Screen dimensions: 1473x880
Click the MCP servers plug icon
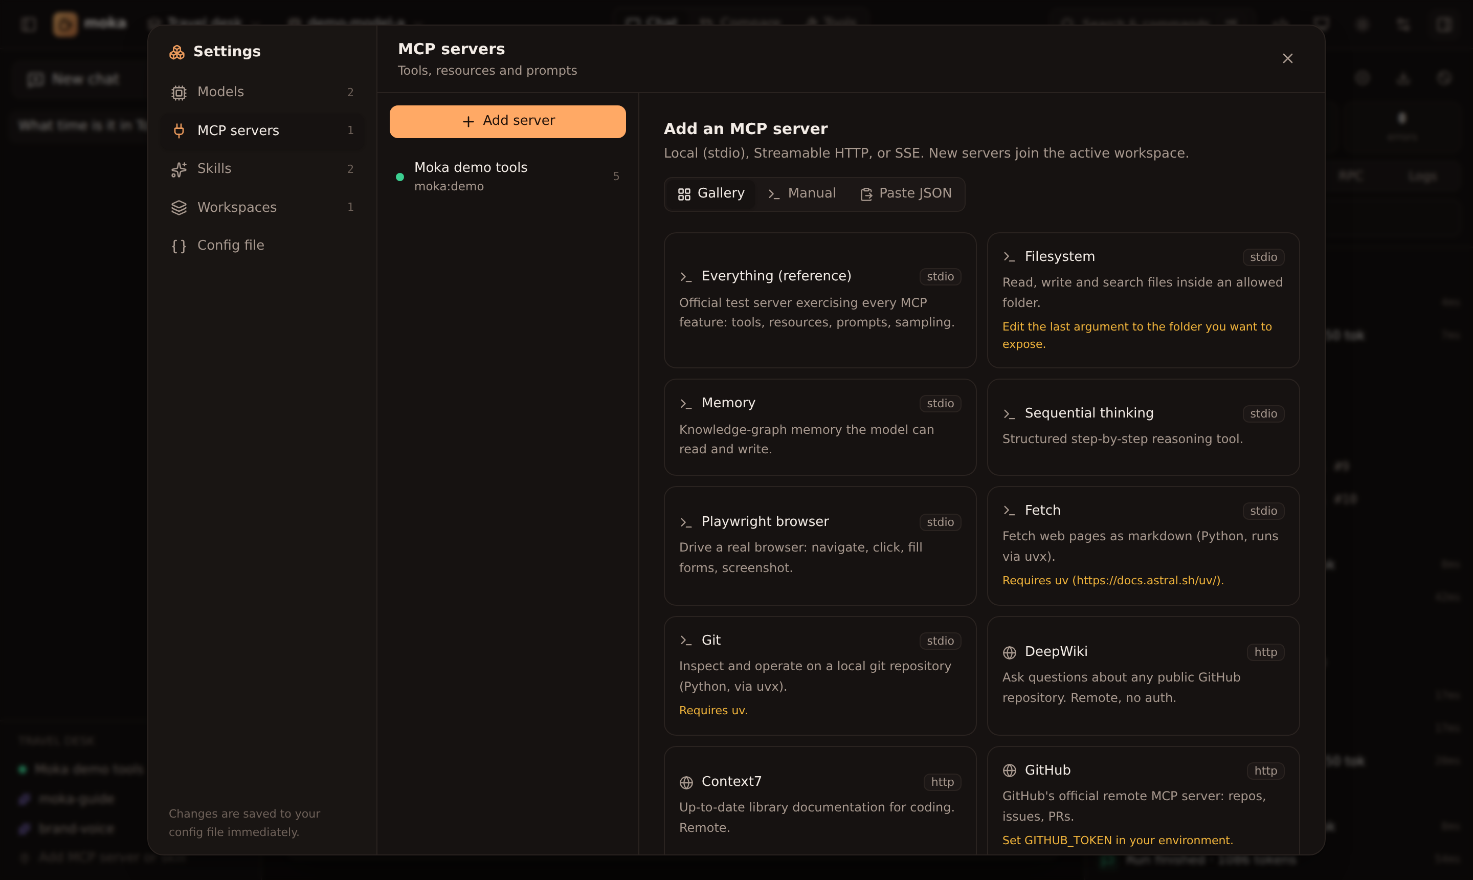178,130
